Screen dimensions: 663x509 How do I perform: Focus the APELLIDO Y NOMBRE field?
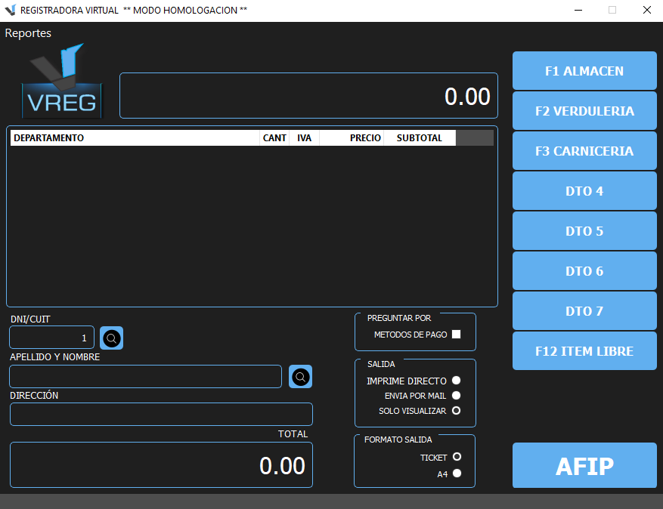(145, 376)
